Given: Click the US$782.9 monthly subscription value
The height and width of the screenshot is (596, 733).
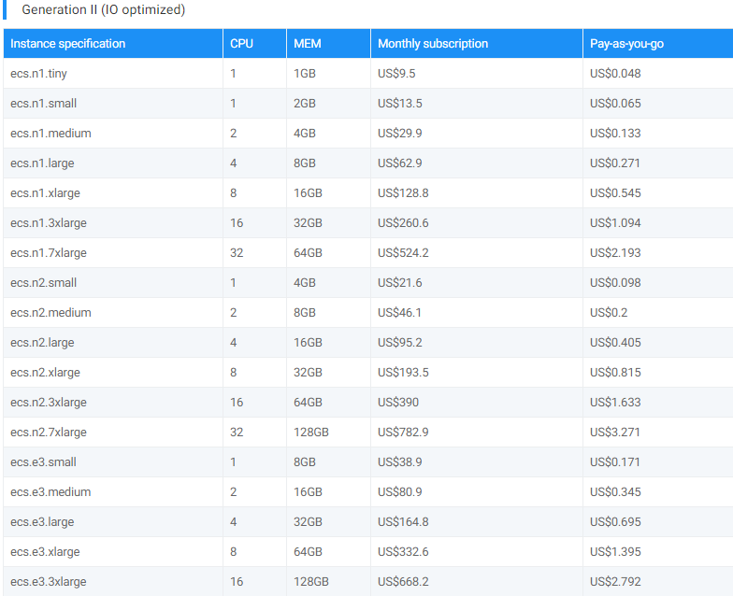Looking at the screenshot, I should 403,432.
